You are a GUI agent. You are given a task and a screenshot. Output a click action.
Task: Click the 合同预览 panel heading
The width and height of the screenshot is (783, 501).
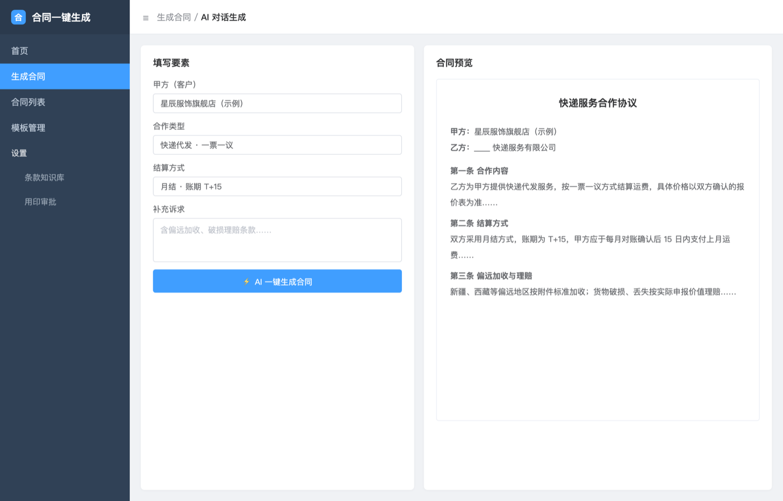tap(455, 63)
